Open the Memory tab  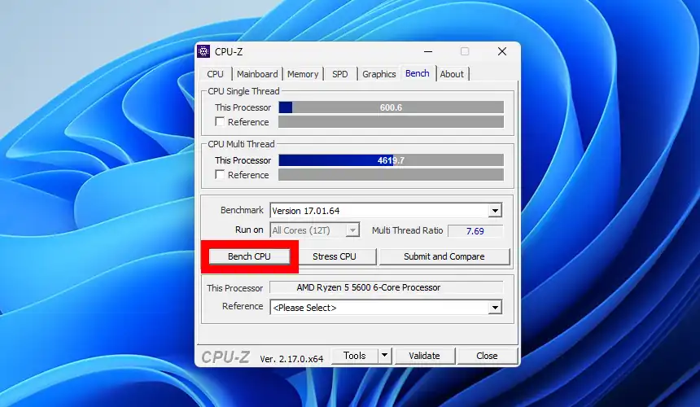pos(303,74)
